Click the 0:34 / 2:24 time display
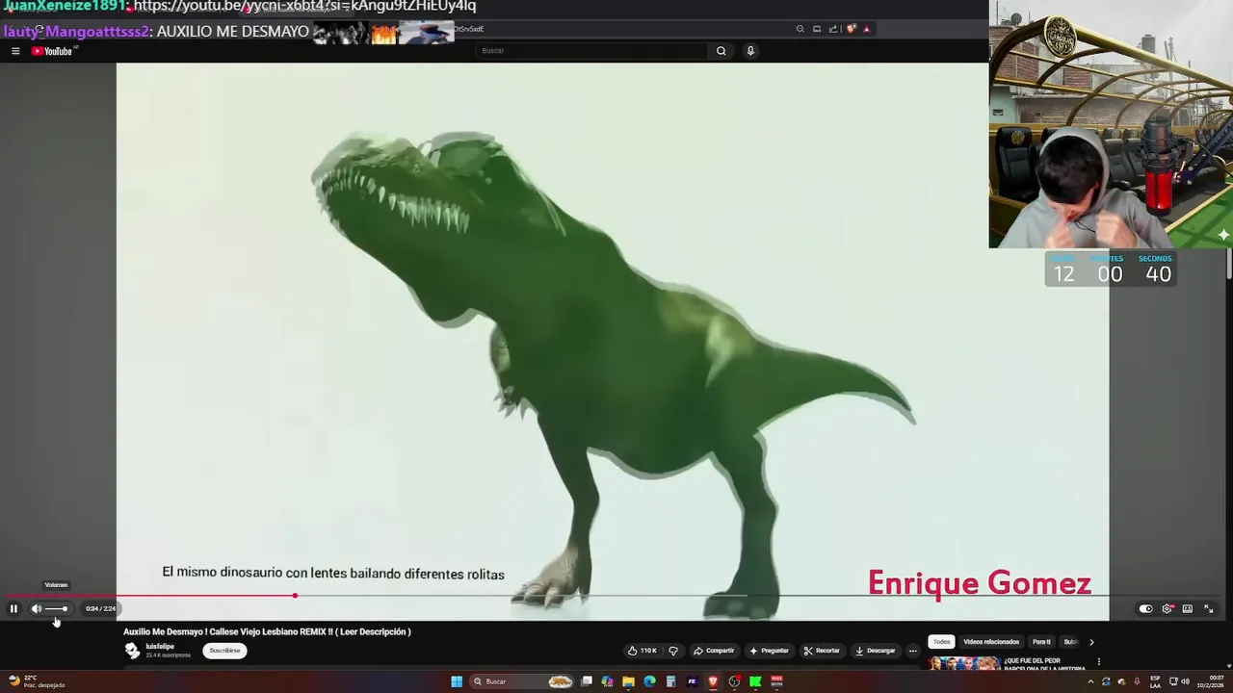 click(x=100, y=608)
